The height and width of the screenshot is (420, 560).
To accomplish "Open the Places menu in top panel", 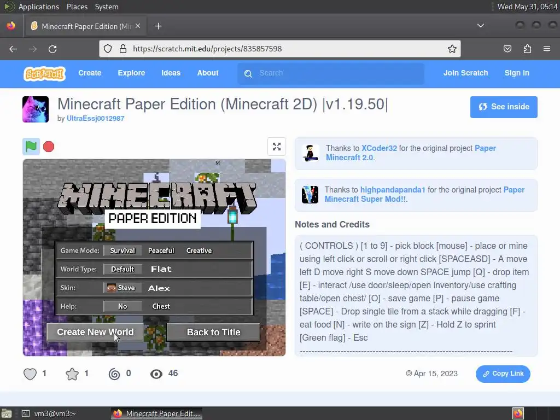I will (x=77, y=7).
